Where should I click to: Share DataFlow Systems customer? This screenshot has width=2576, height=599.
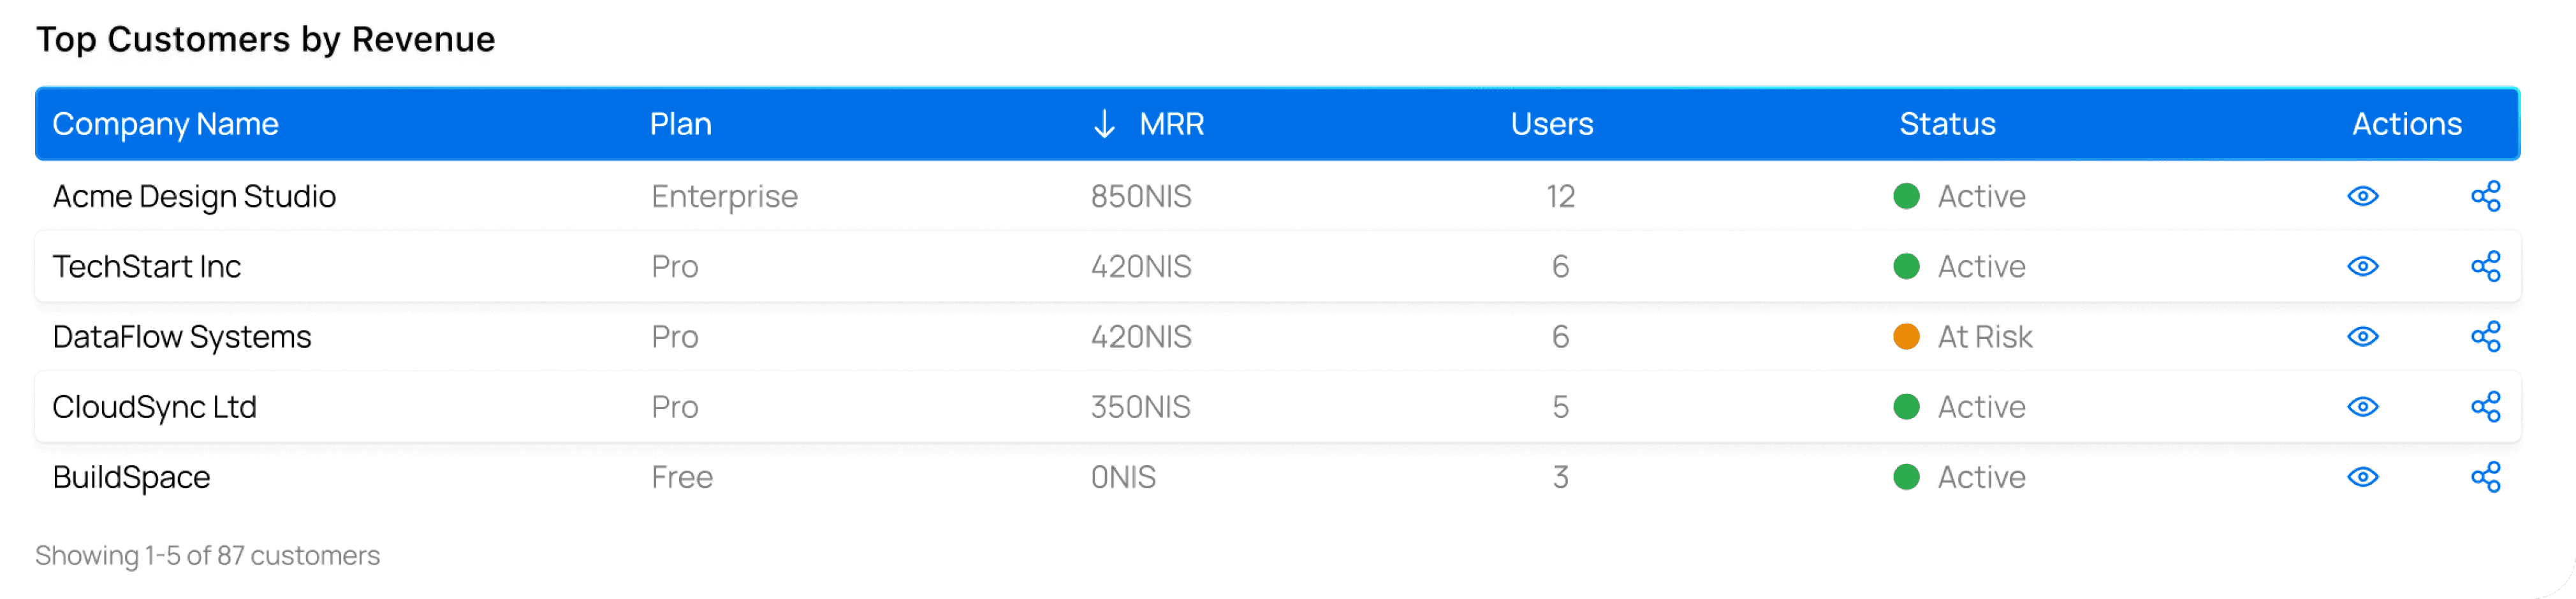pyautogui.click(x=2485, y=336)
